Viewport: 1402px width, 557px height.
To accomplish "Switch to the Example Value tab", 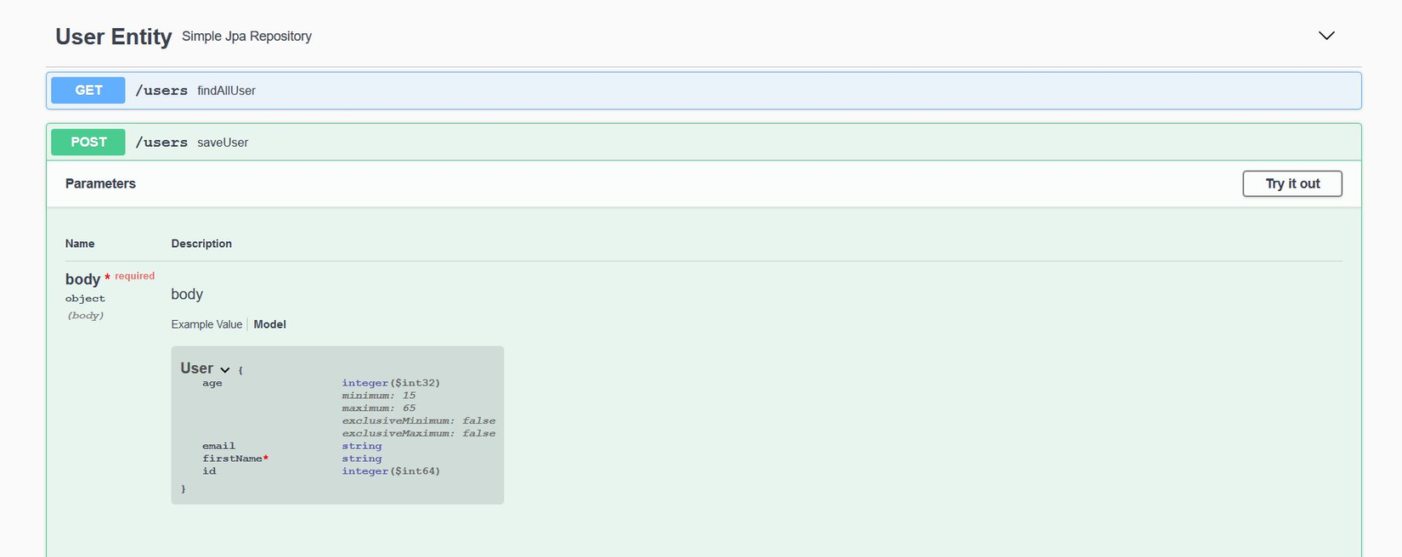I will 206,324.
